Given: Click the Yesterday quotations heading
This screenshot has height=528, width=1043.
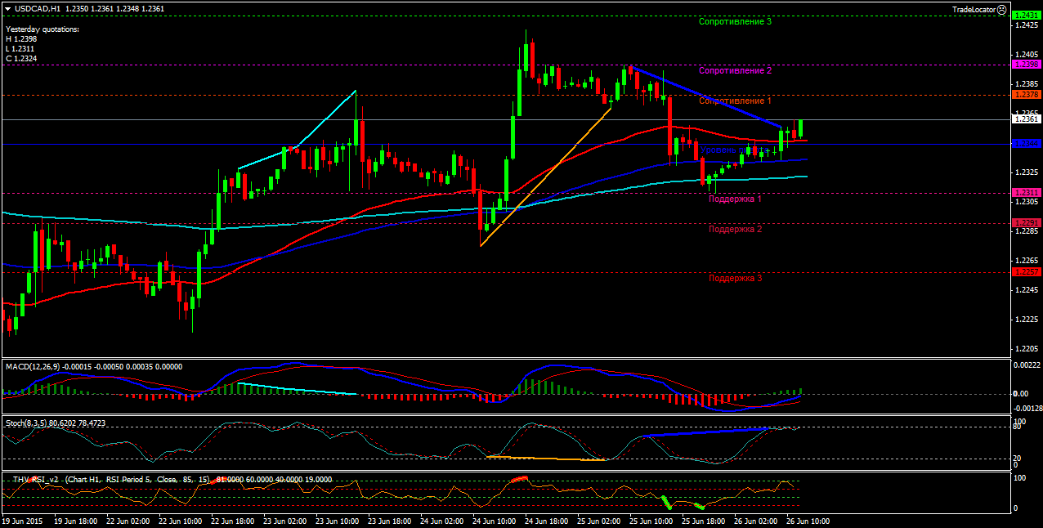Looking at the screenshot, I should tap(43, 29).
